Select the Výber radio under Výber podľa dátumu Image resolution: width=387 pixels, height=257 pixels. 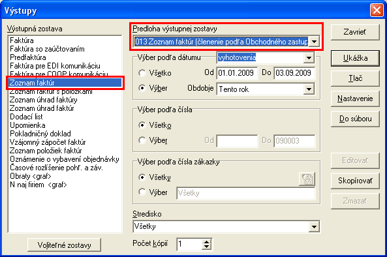[142, 88]
